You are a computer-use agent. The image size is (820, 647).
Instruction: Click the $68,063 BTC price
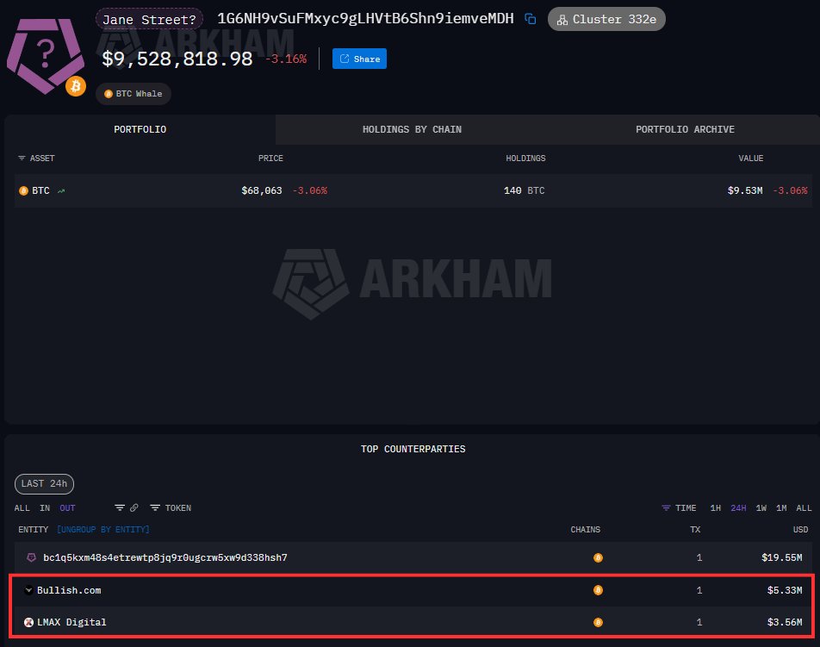(262, 191)
